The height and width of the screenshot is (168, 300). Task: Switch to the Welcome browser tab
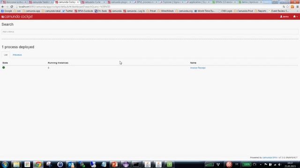coord(15,2)
